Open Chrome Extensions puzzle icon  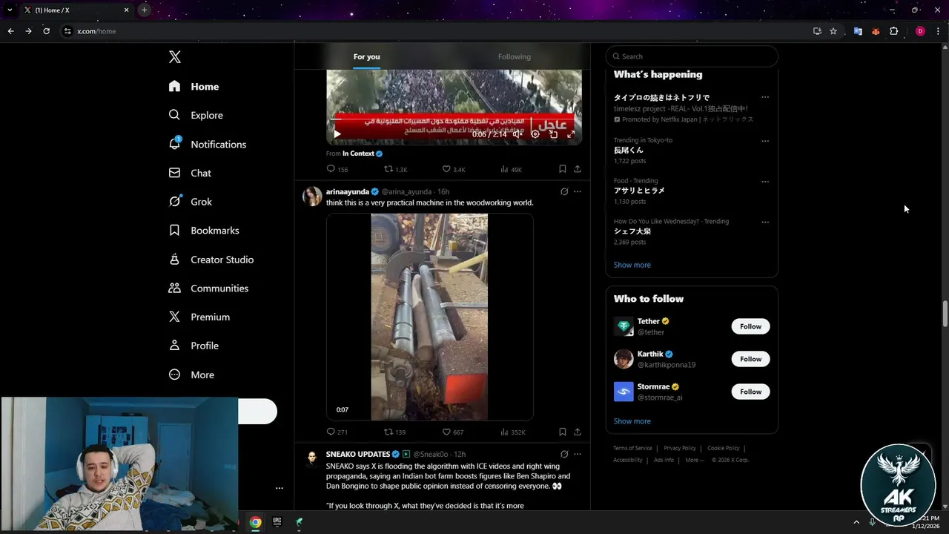pyautogui.click(x=893, y=31)
